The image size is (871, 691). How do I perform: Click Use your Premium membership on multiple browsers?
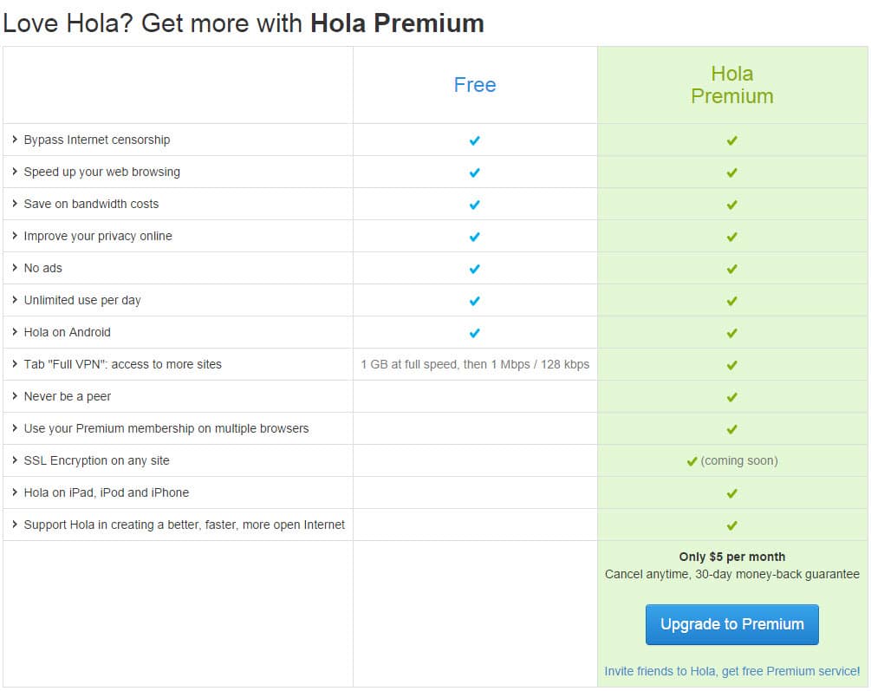pos(166,428)
